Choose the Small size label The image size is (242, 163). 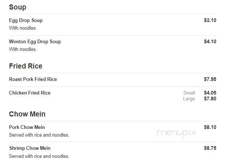(189, 93)
